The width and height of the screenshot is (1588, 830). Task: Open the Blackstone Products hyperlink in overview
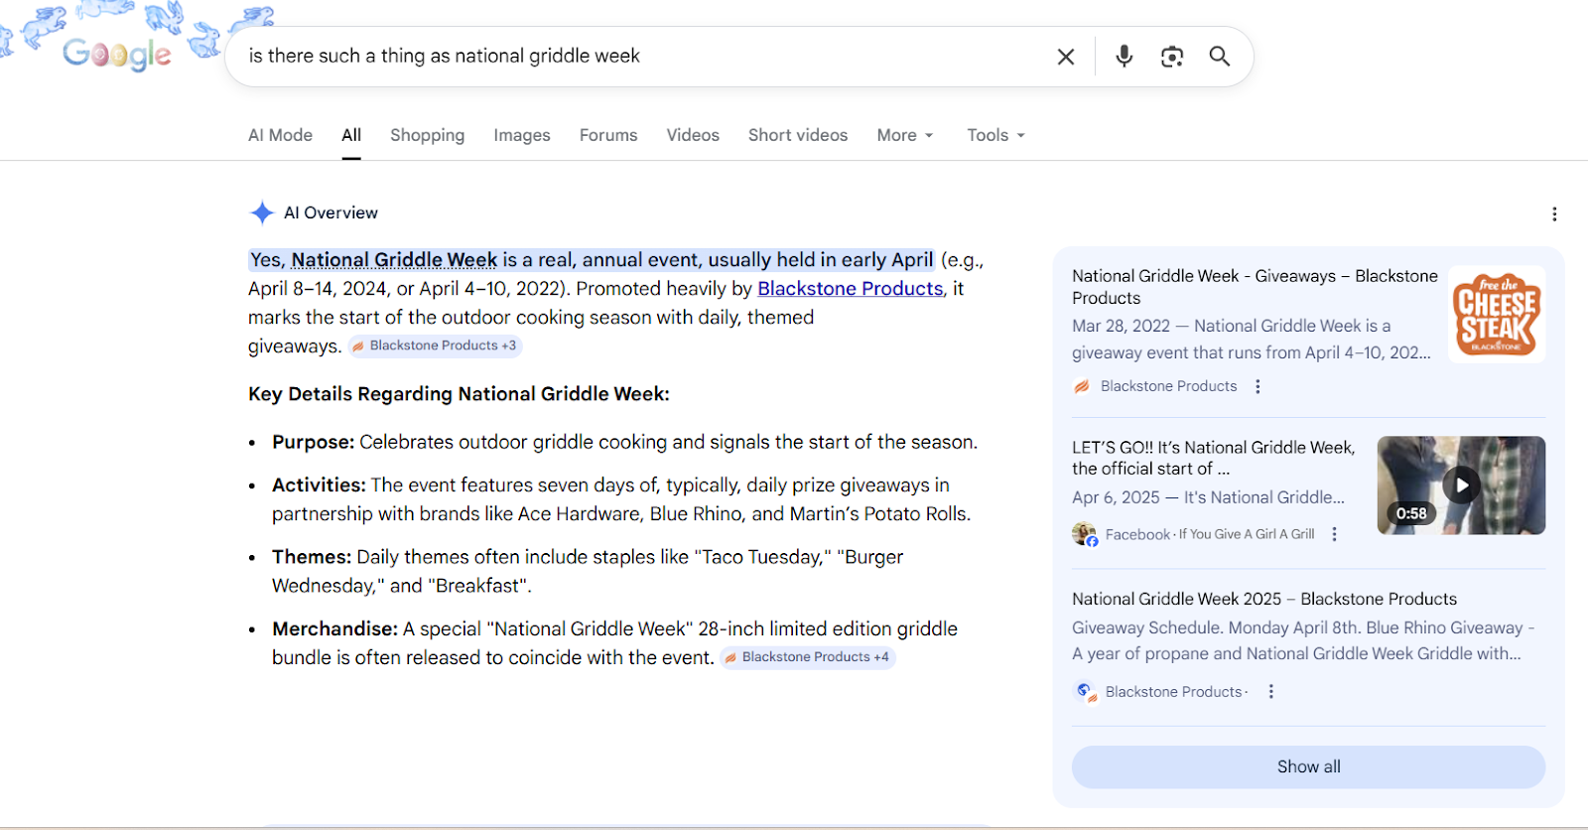coord(850,289)
